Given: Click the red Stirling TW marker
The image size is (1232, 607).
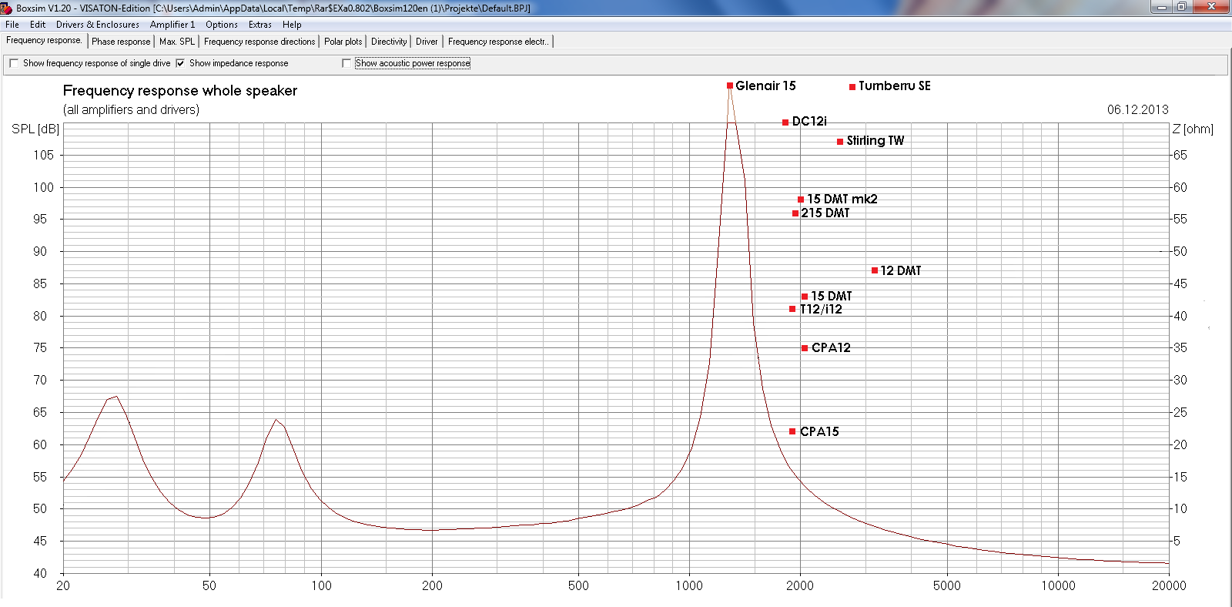Looking at the screenshot, I should point(840,142).
